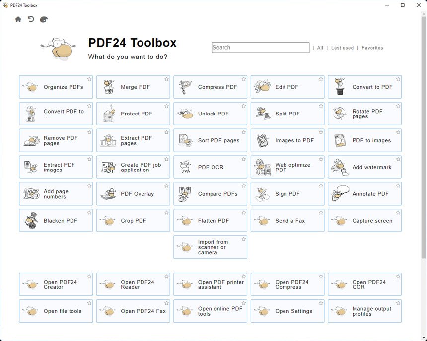Open the Extract PDF pages tool

(x=133, y=140)
